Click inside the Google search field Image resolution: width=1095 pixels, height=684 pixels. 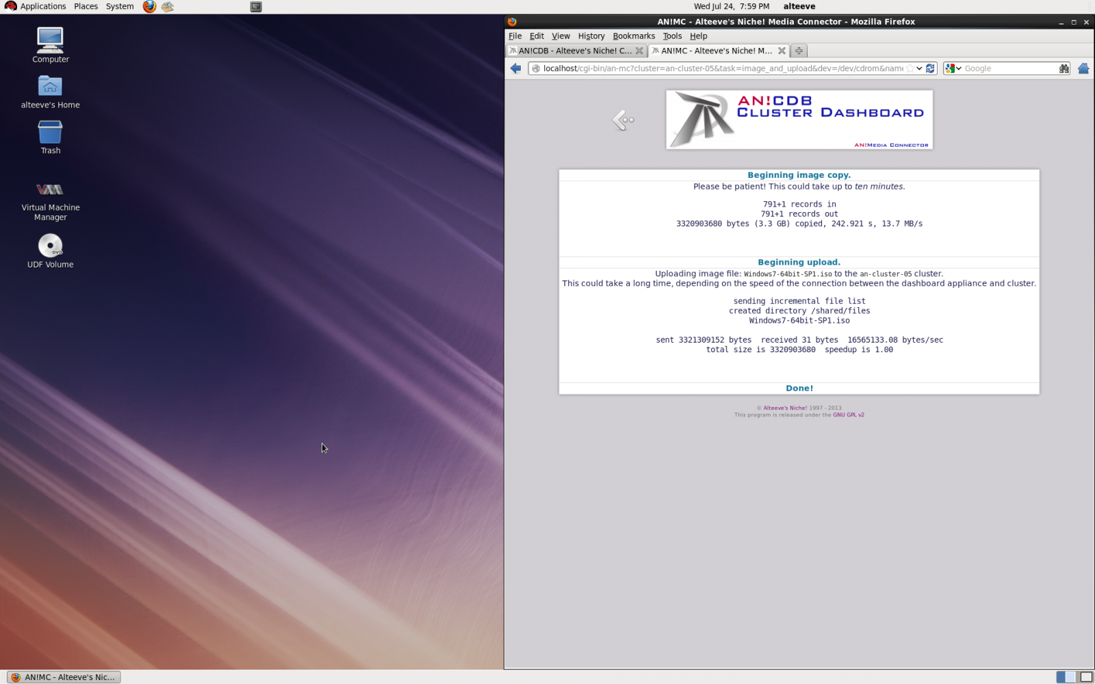[1009, 68]
